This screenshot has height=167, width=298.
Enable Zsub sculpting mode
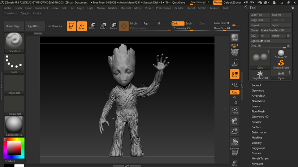click(189, 23)
